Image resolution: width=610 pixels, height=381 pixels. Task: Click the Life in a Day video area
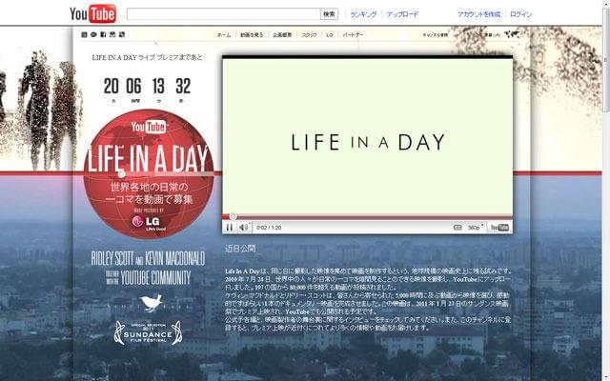coord(367,136)
